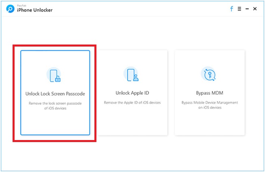
Task: Select Unlock Lock Screen Passcode title
Action: pos(55,93)
